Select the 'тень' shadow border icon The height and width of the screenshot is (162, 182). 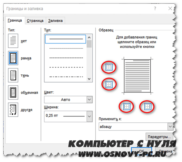coord(13,75)
